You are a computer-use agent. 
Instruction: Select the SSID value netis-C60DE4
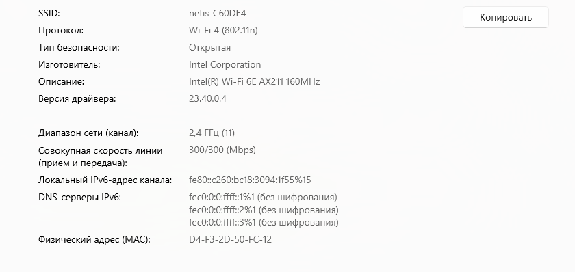tap(218, 14)
